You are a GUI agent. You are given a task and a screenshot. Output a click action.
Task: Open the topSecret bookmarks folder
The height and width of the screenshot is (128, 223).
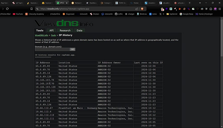click(172, 14)
